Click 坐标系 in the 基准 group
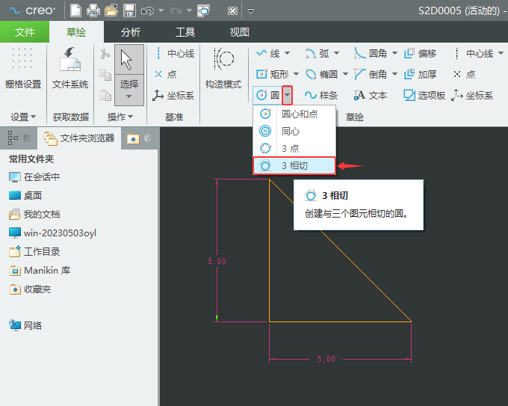The image size is (508, 406). point(173,96)
